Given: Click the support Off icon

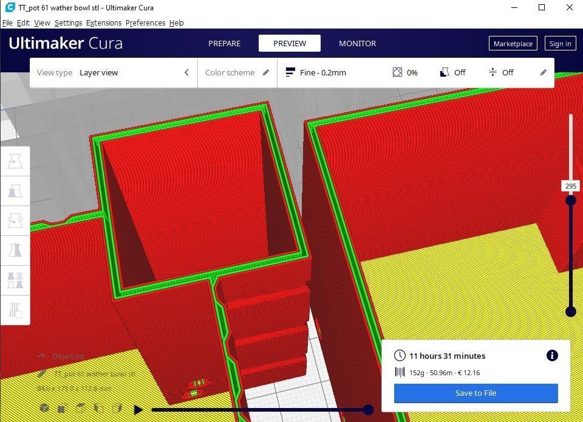Looking at the screenshot, I should pyautogui.click(x=445, y=72).
